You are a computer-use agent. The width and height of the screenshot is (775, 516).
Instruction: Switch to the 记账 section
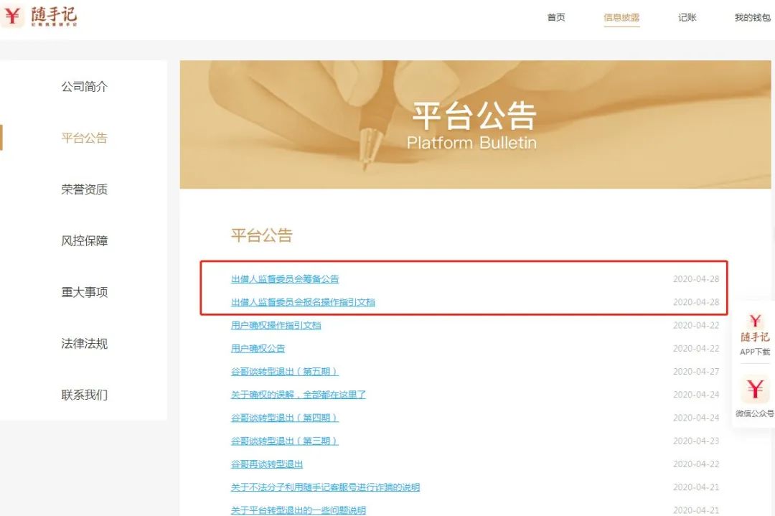pyautogui.click(x=686, y=17)
